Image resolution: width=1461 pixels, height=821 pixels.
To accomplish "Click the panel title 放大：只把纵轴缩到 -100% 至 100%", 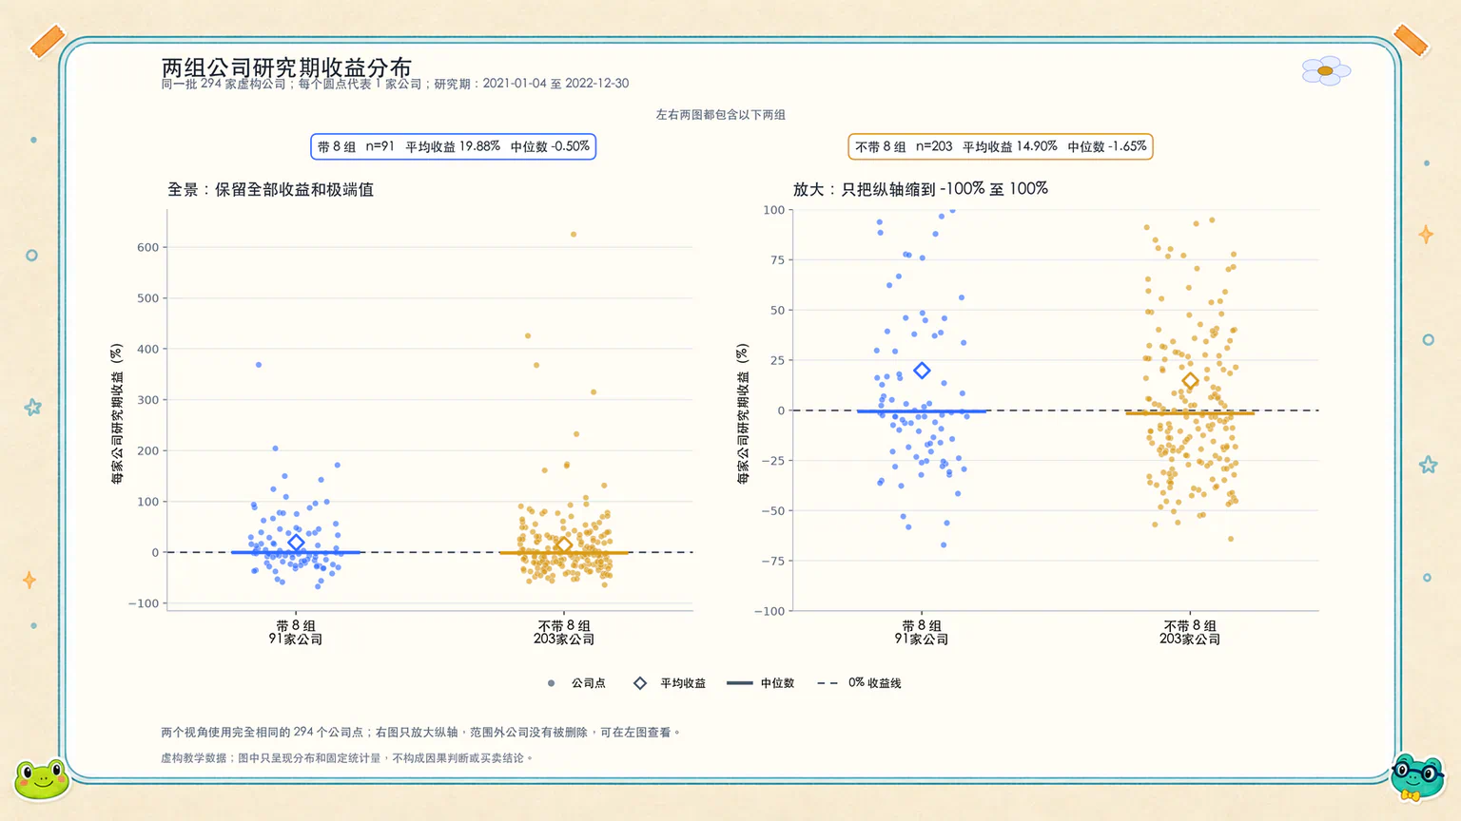I will click(x=921, y=189).
